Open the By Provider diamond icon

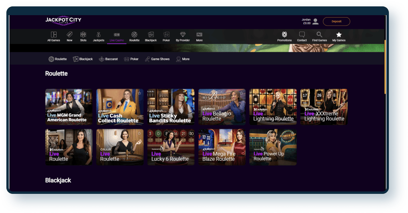(183, 35)
